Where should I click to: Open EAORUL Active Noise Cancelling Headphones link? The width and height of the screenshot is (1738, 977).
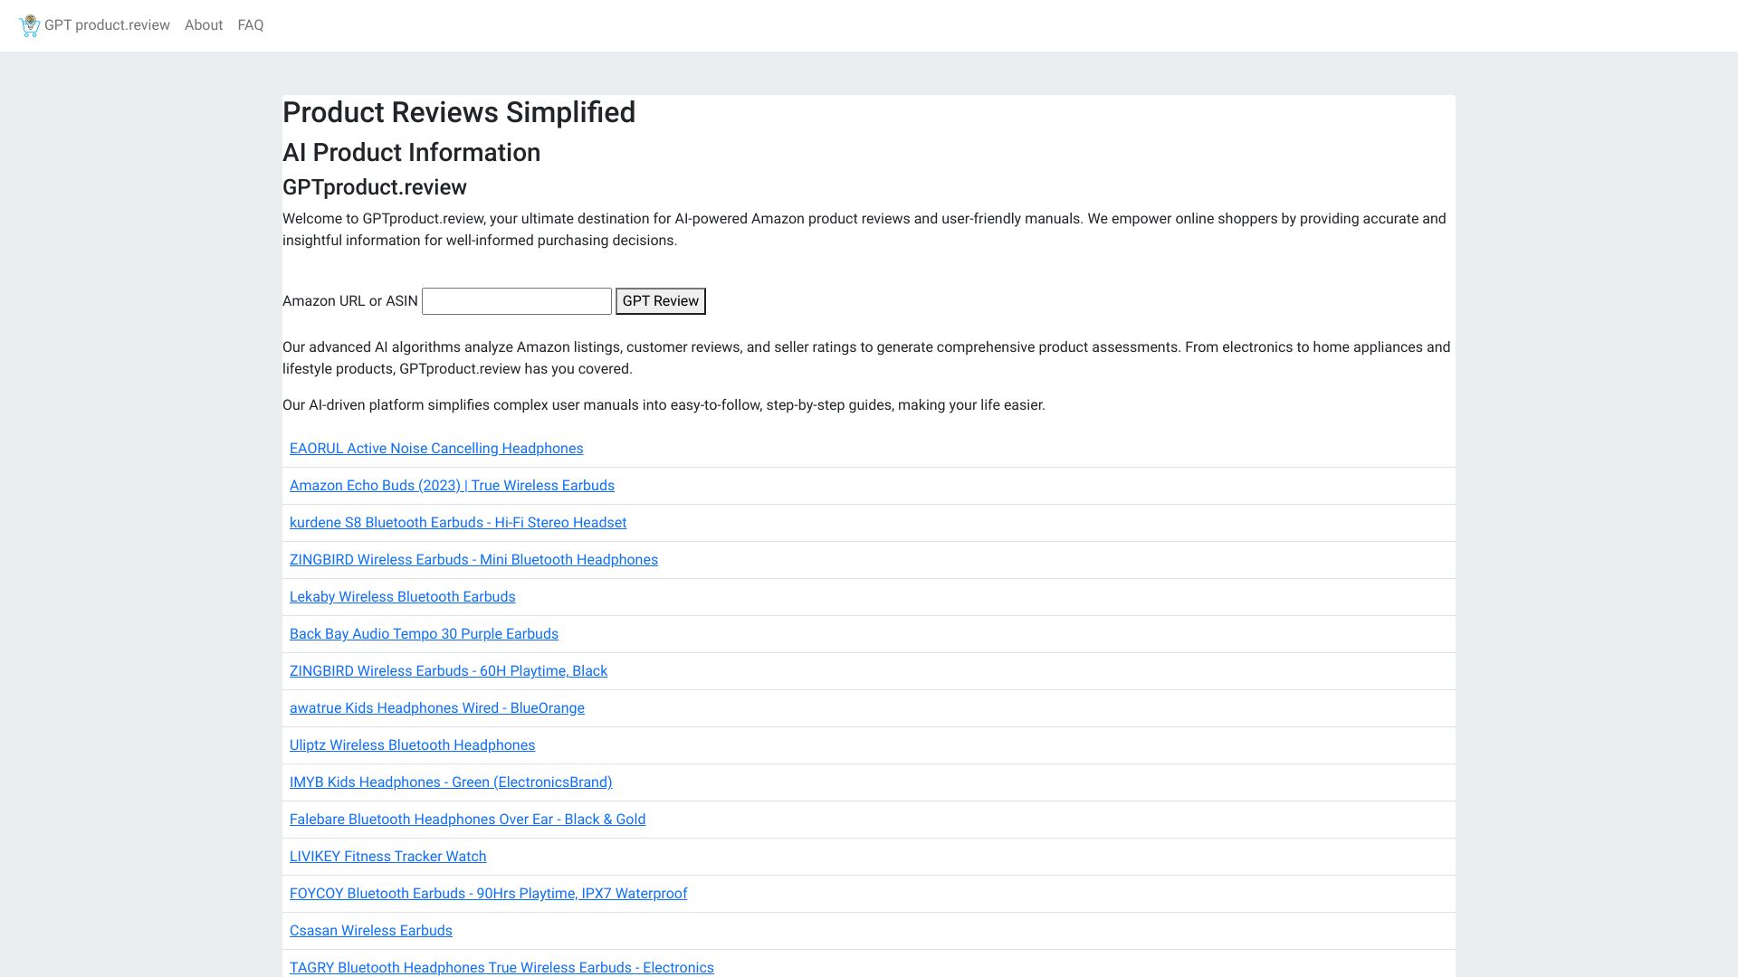[435, 449]
